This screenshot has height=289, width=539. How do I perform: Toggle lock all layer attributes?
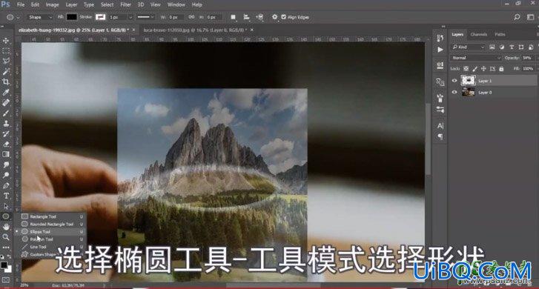tap(501, 69)
